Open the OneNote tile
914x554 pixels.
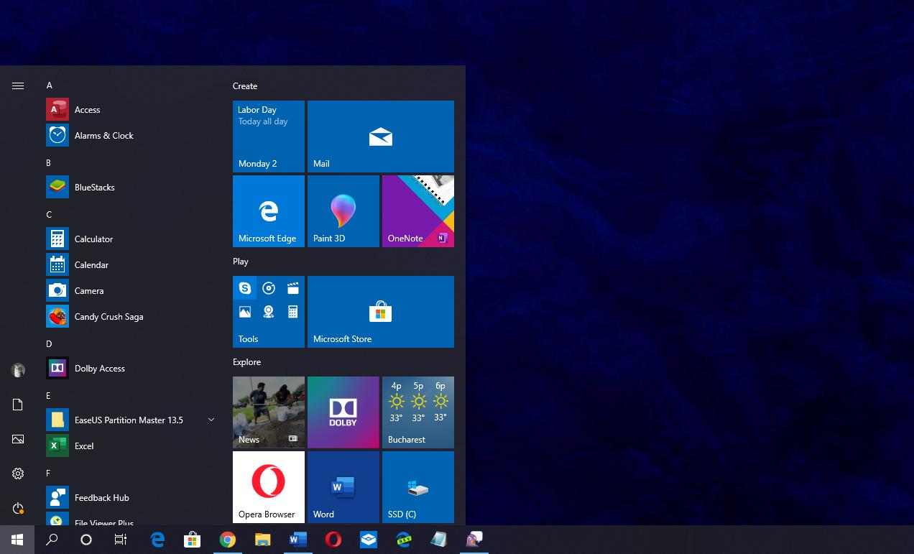418,211
